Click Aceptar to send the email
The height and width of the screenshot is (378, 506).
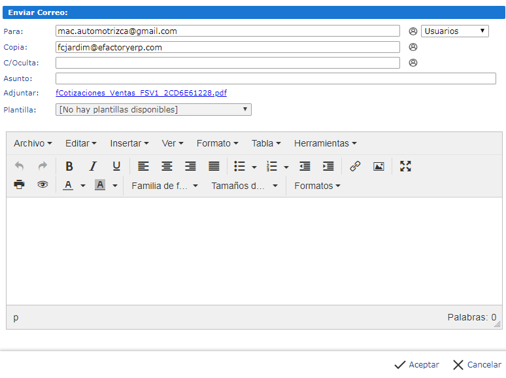pos(416,365)
